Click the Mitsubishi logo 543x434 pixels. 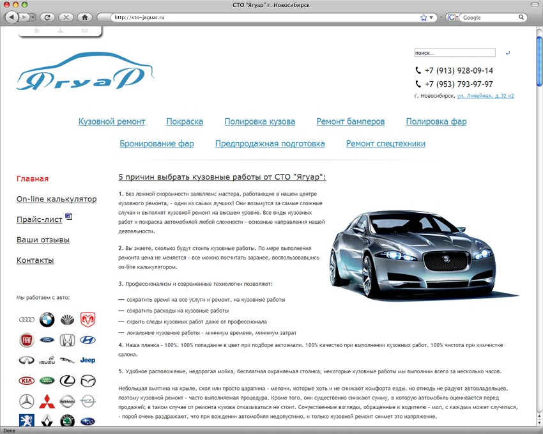[x=47, y=401]
